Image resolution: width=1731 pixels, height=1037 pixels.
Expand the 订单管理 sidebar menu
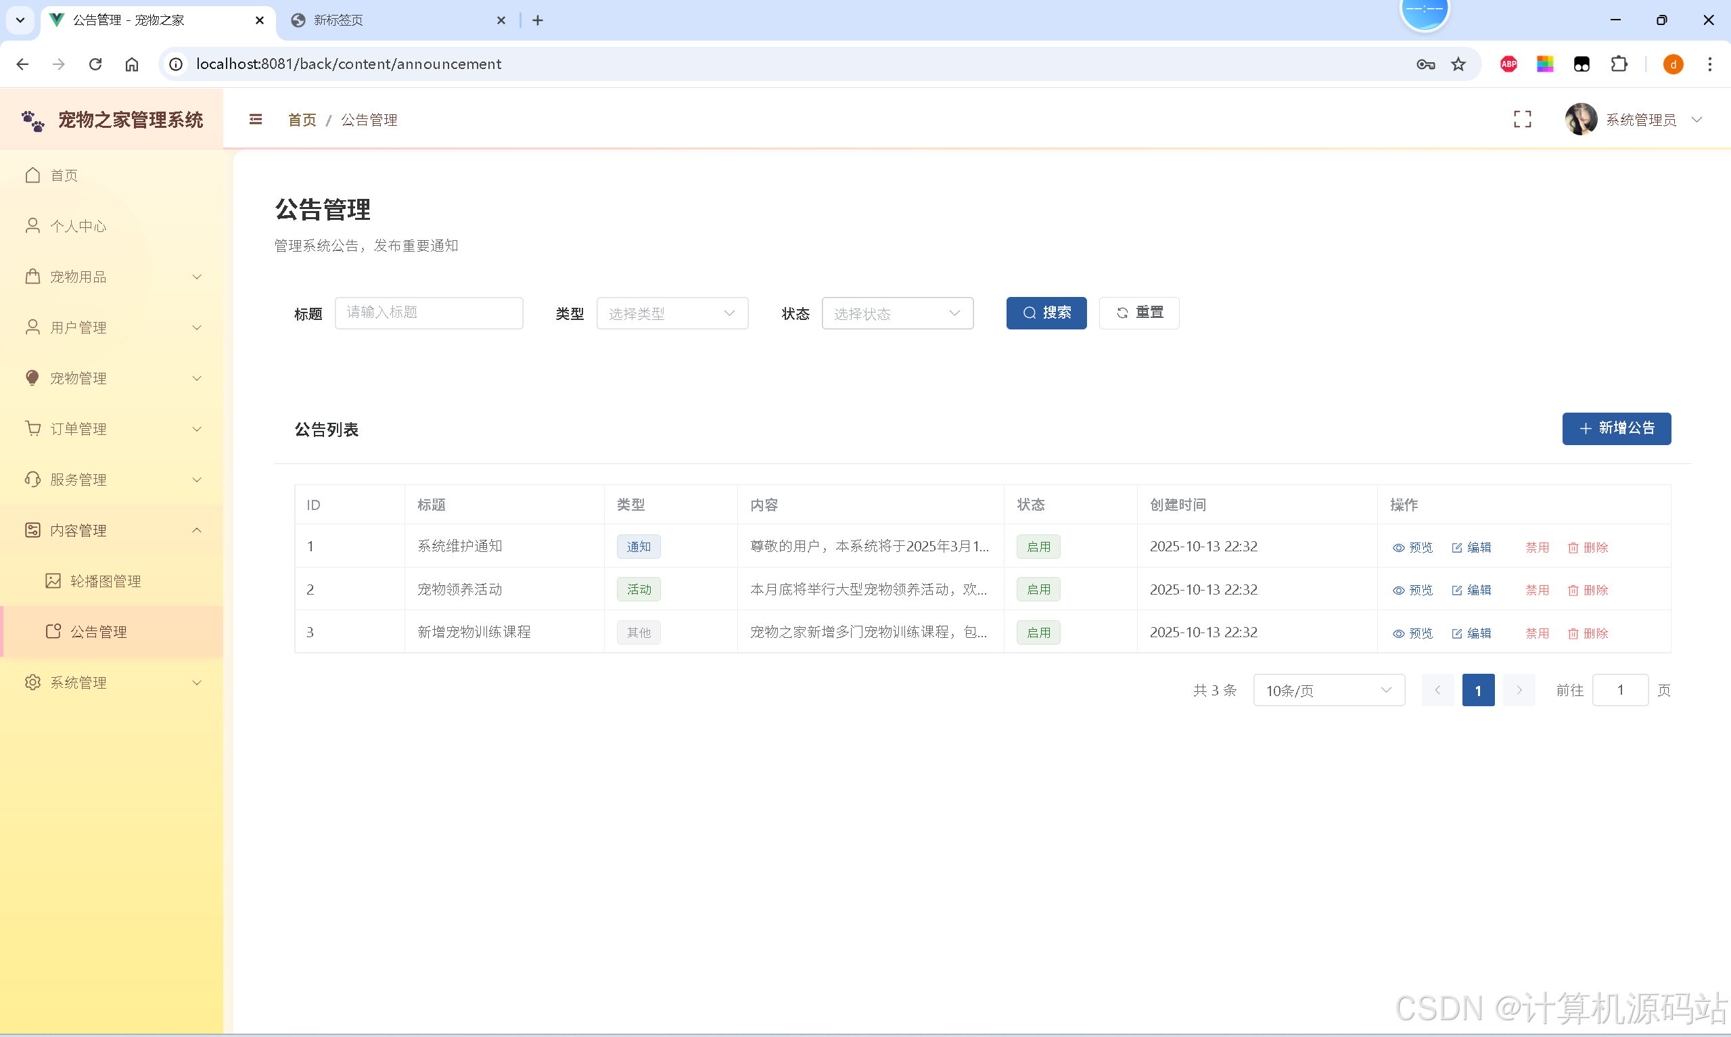[112, 428]
